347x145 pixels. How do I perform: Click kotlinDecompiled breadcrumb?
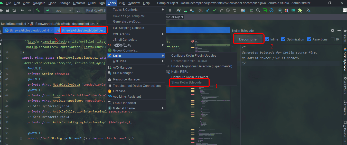[14, 24]
